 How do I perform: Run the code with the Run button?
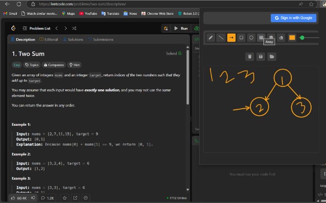point(181,28)
